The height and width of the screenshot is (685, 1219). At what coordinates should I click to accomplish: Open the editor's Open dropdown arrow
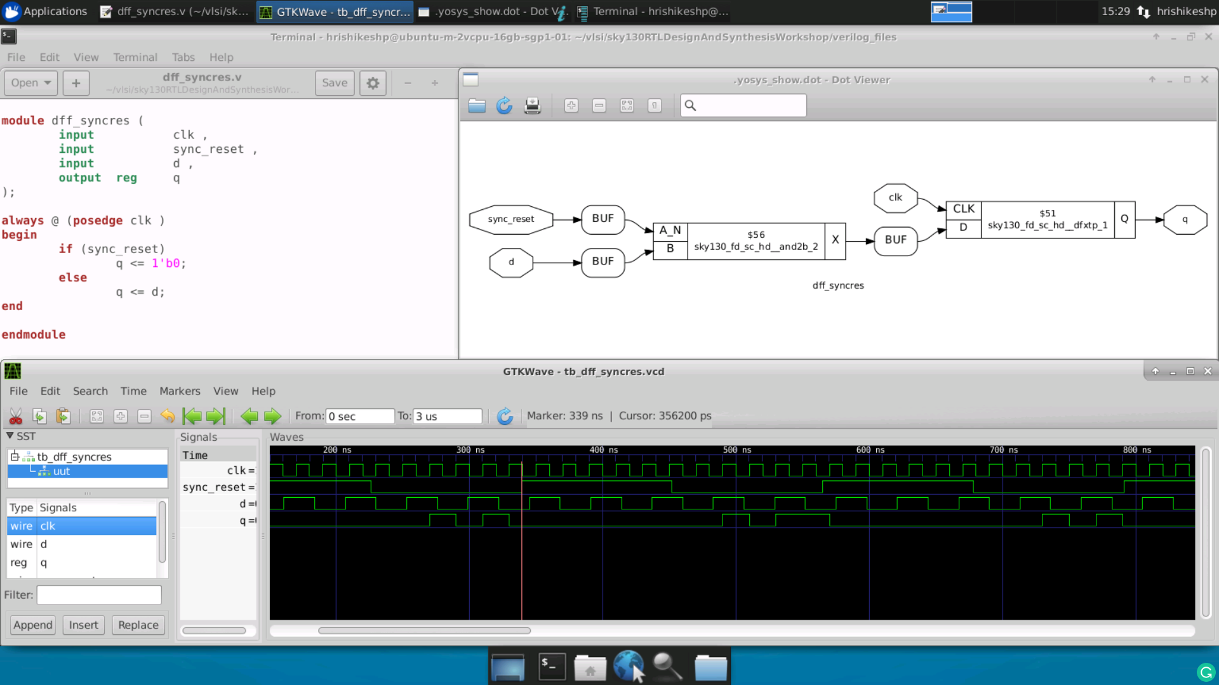[47, 83]
